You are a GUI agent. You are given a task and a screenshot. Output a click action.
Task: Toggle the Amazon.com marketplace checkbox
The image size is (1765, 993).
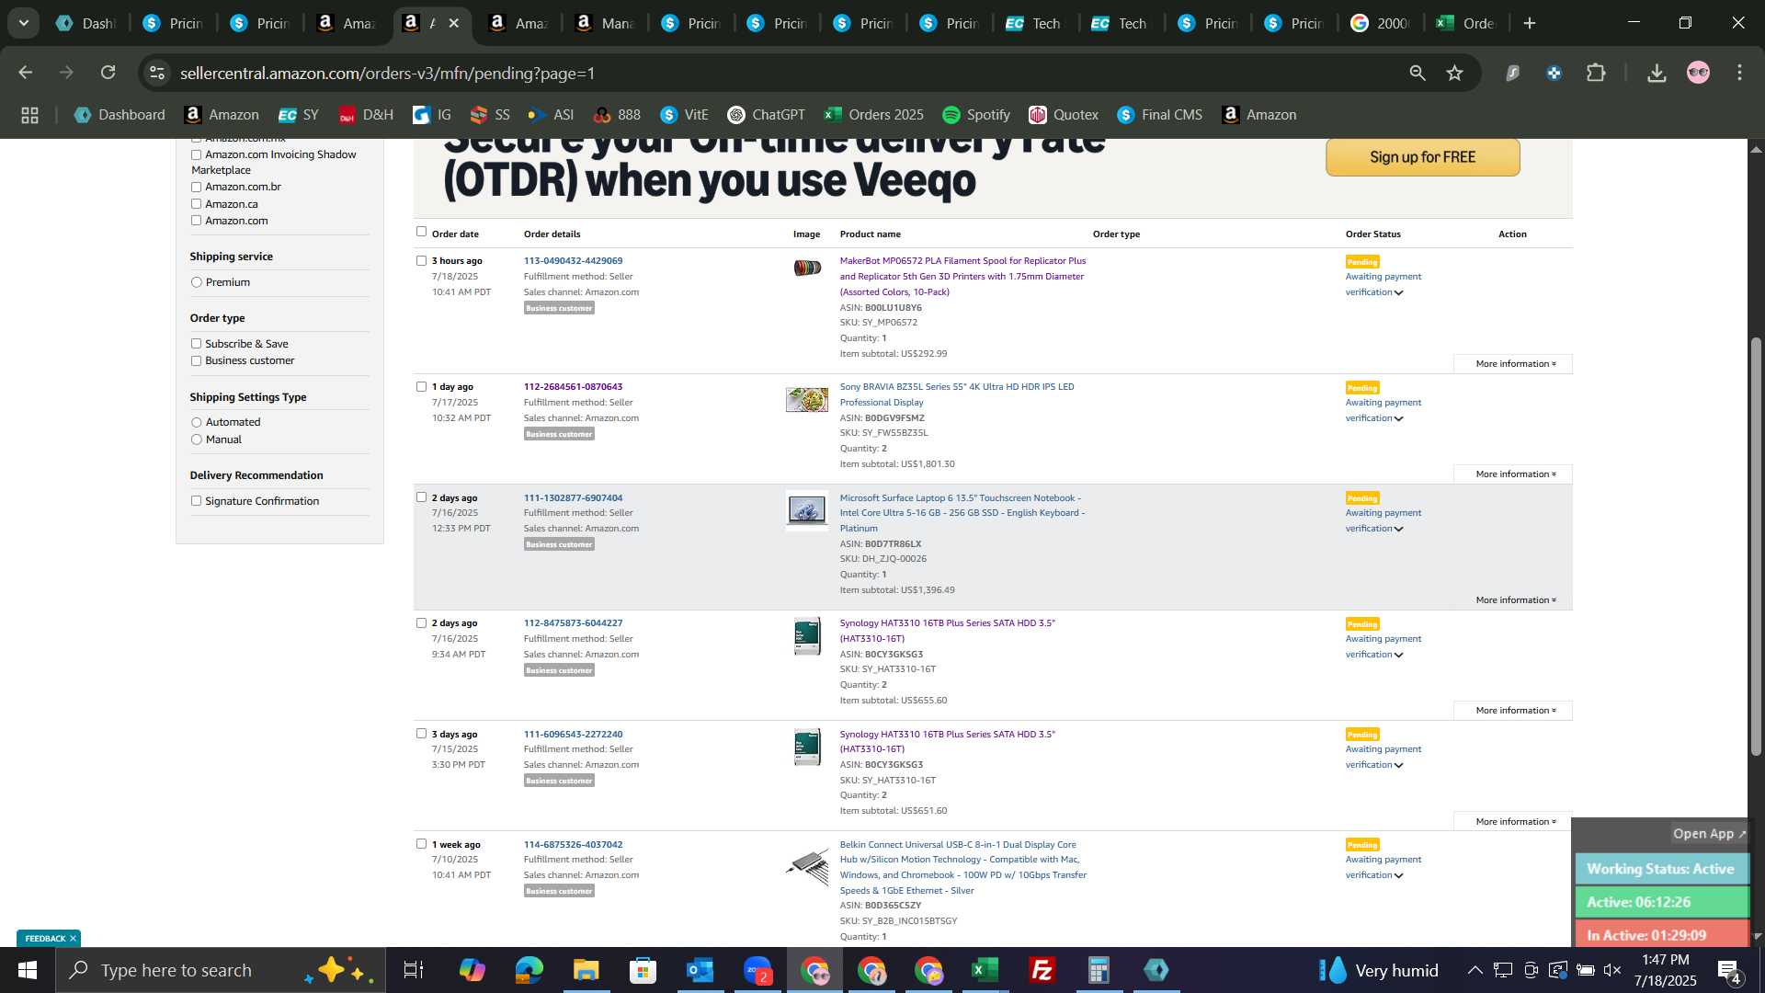coord(196,221)
